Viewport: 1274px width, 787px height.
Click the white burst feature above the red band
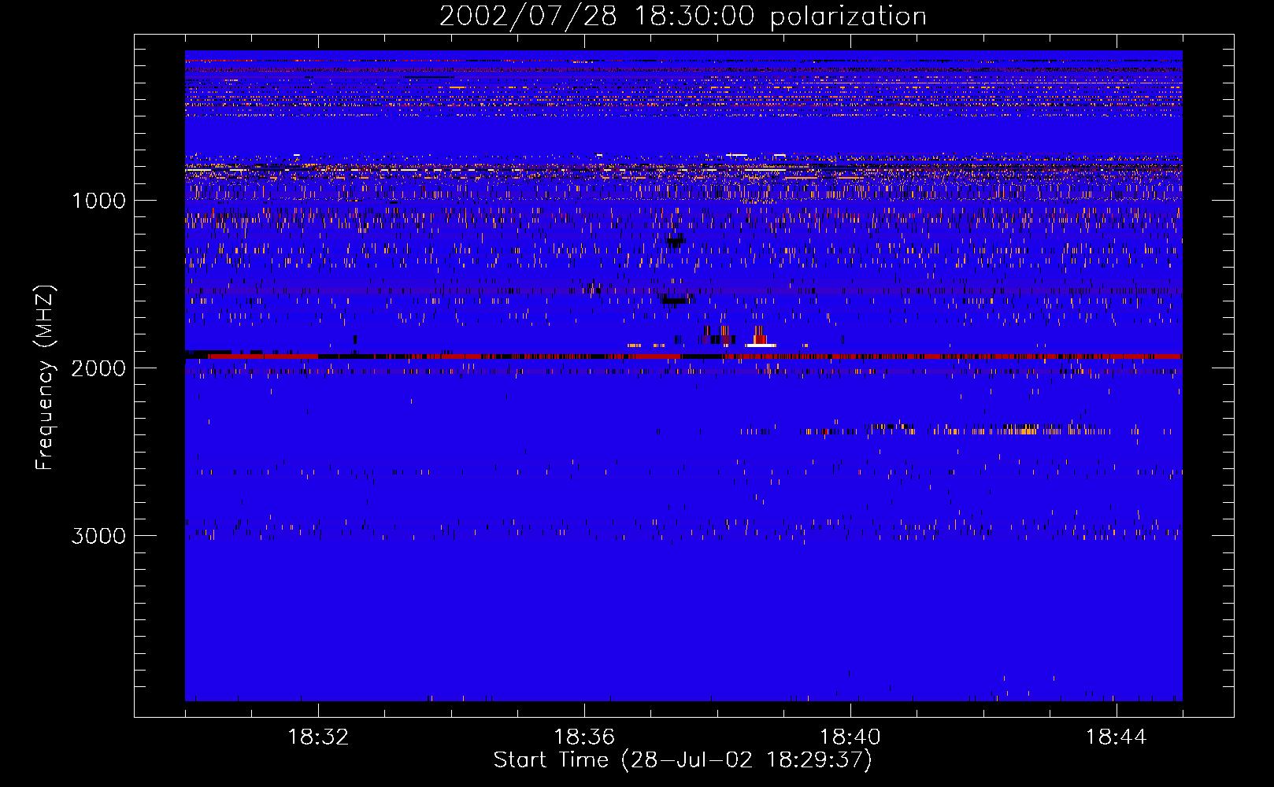pos(761,345)
